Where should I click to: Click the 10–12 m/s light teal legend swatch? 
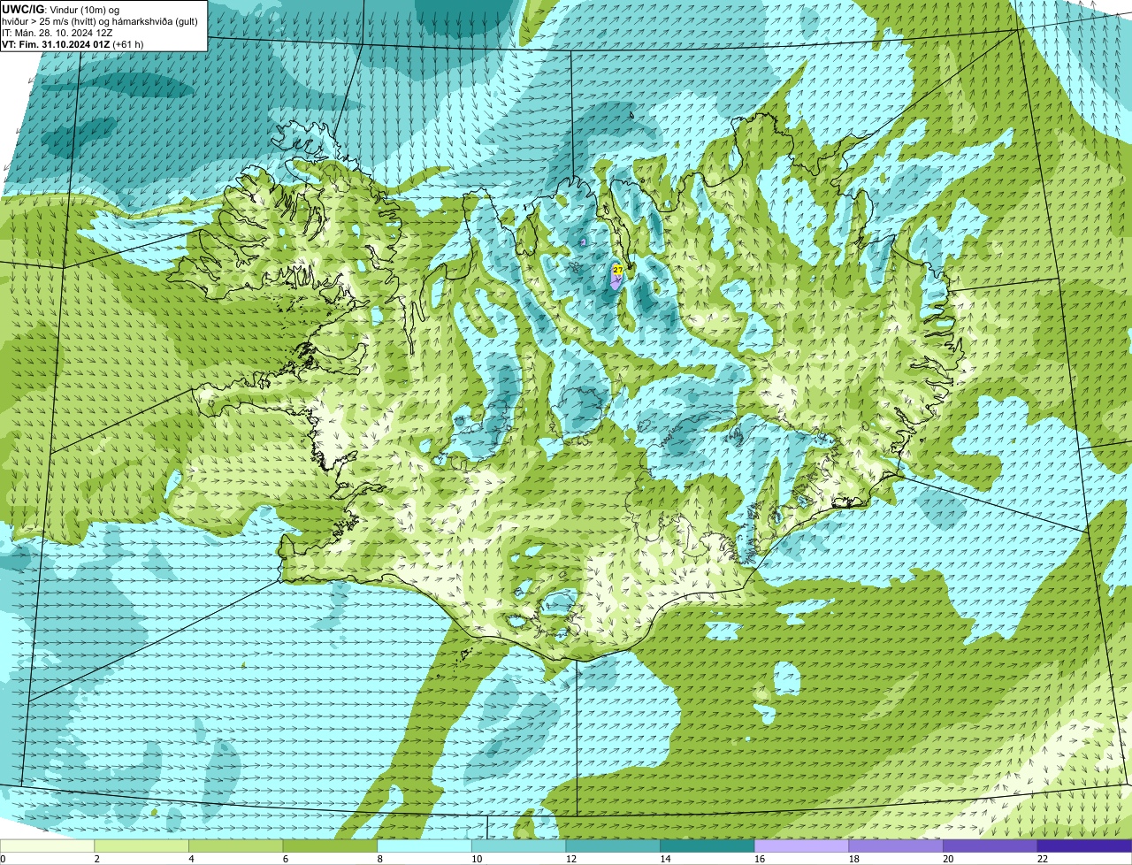518,846
